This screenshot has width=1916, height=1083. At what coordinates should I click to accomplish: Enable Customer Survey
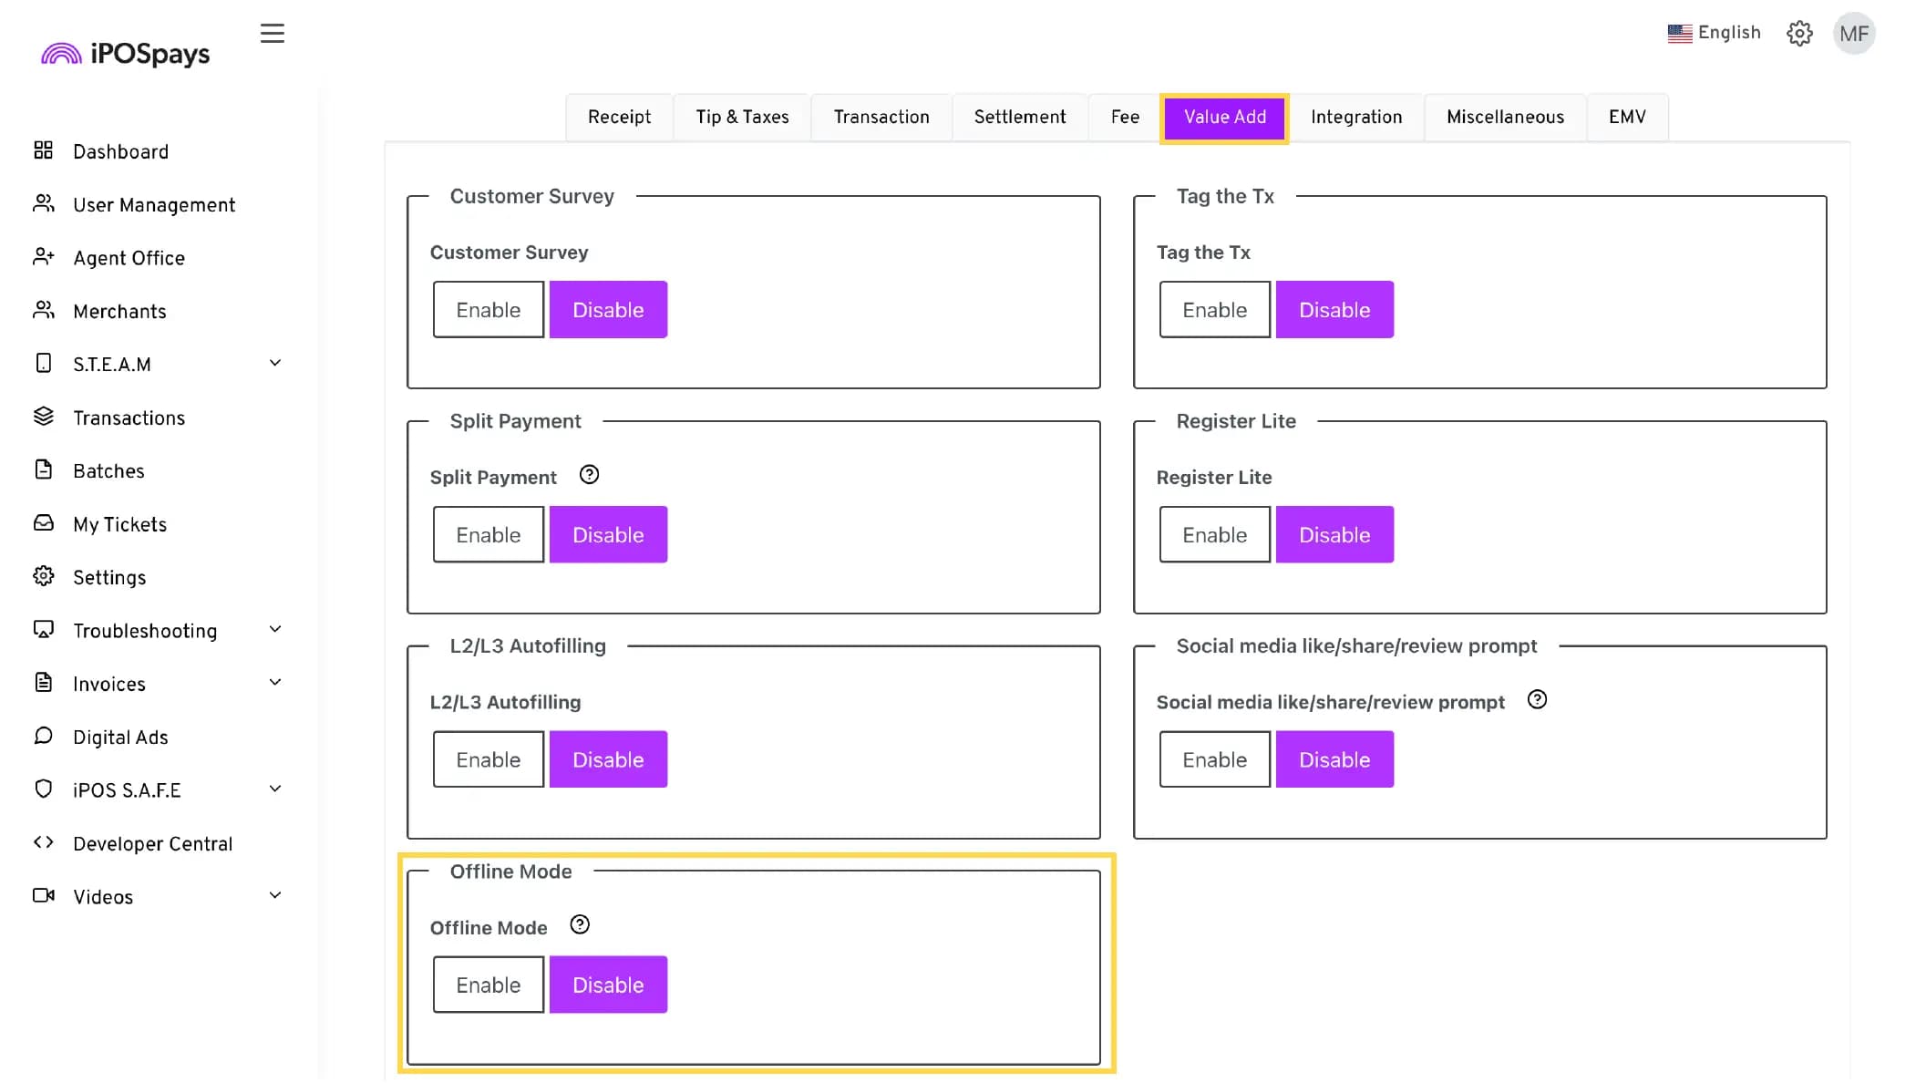[x=488, y=310]
